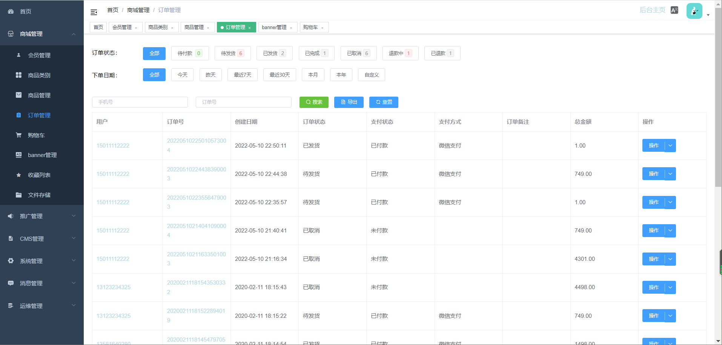The width and height of the screenshot is (722, 345).
Task: Click the green 搜索 button
Action: pyautogui.click(x=314, y=102)
